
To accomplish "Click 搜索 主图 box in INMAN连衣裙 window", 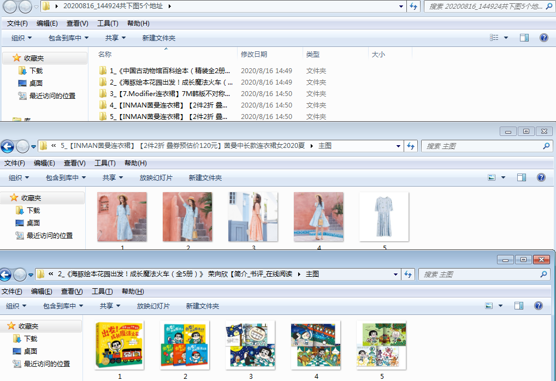I will 487,146.
